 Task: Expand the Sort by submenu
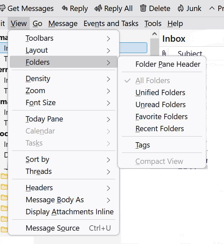pos(63,160)
